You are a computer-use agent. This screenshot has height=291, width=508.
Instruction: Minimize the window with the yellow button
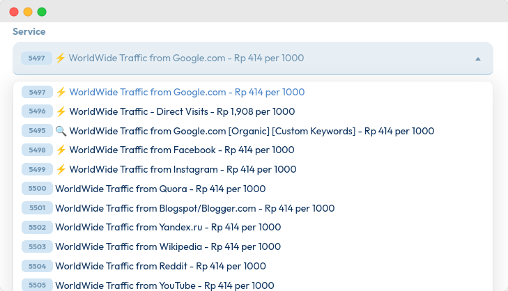point(28,12)
